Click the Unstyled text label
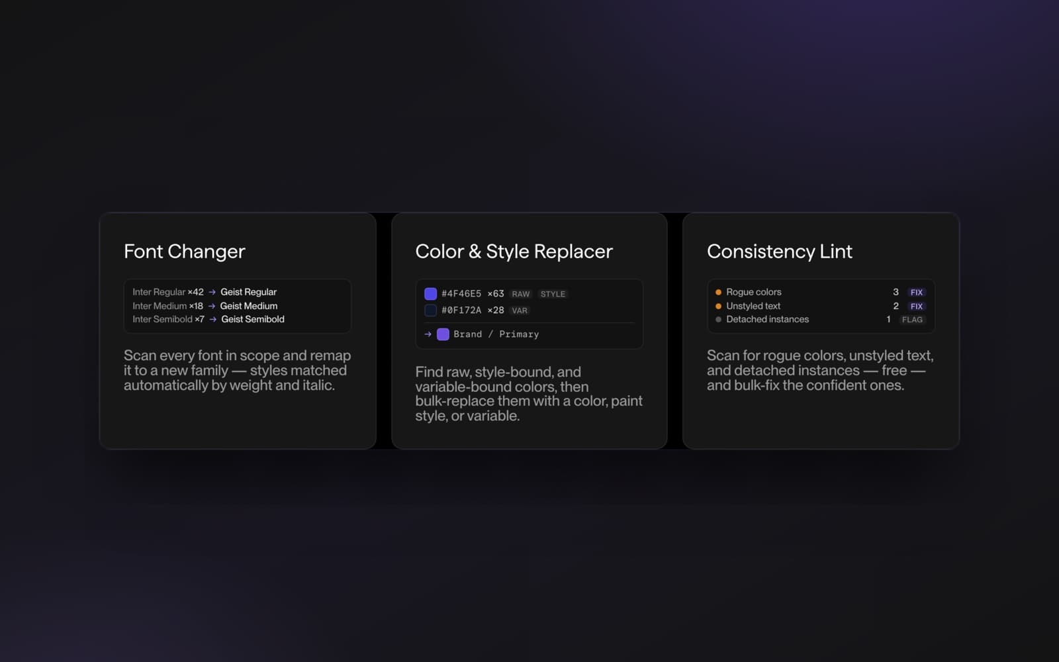 click(753, 306)
